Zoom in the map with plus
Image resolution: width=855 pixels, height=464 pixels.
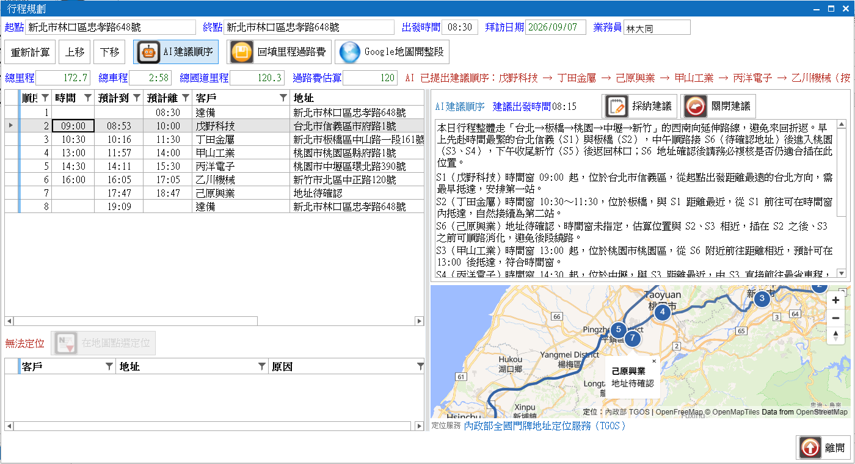tap(835, 300)
